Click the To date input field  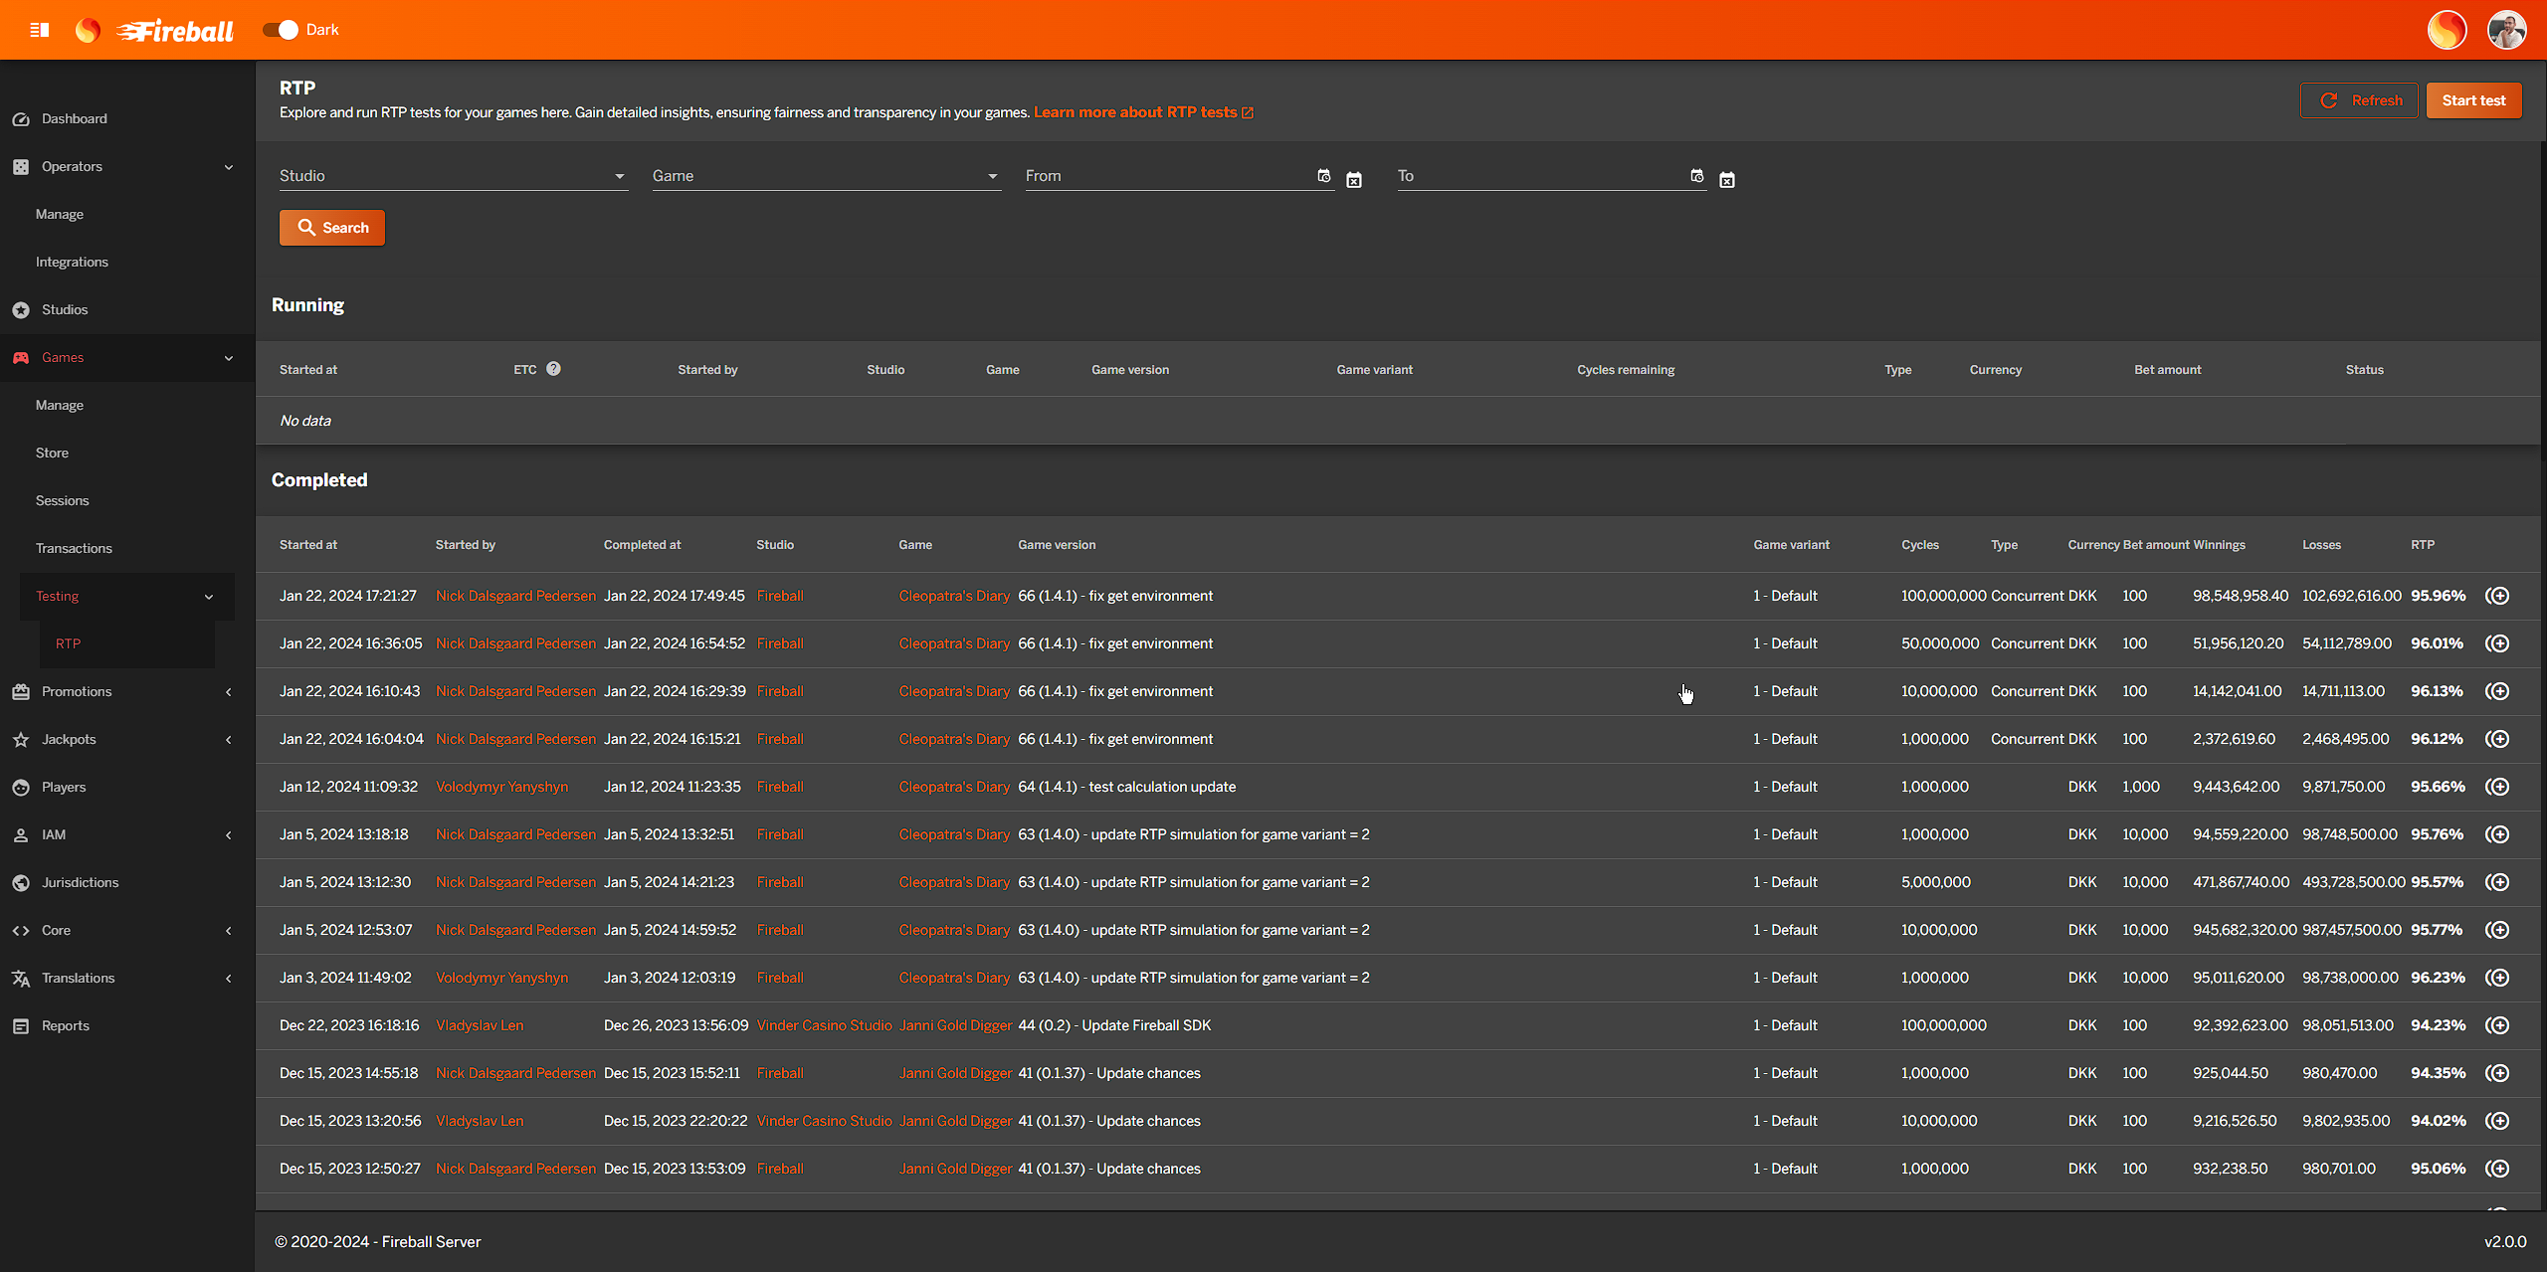pos(1540,176)
